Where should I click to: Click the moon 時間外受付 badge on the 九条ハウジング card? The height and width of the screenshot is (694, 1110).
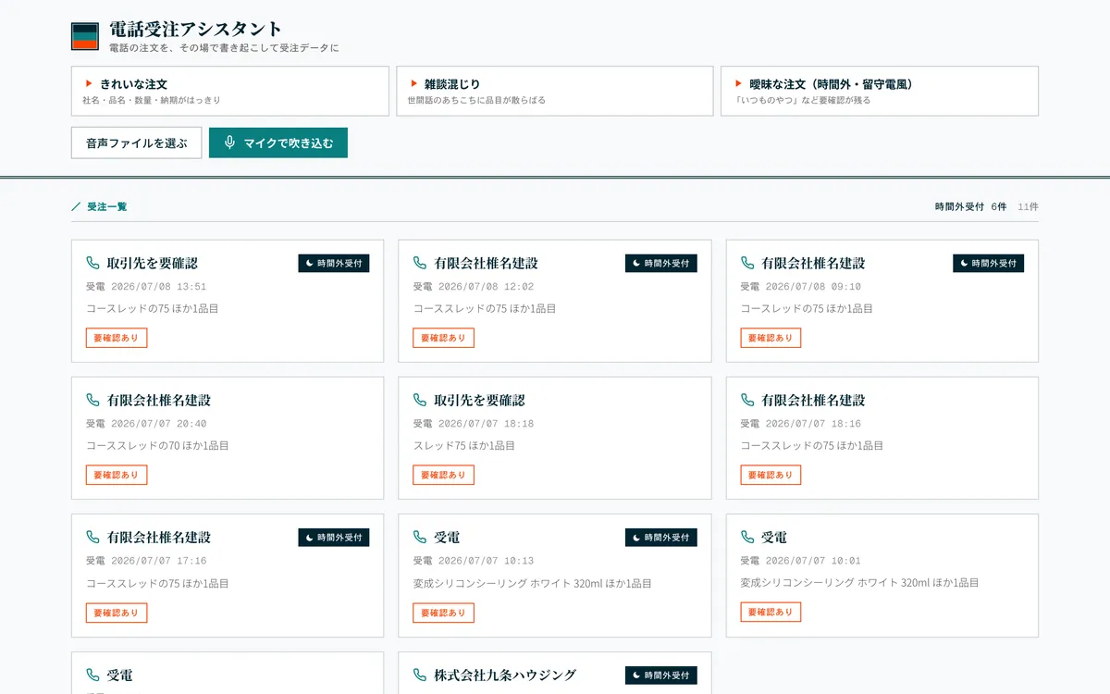(x=660, y=675)
